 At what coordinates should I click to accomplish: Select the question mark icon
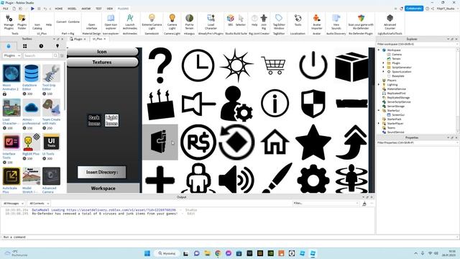tap(160, 65)
